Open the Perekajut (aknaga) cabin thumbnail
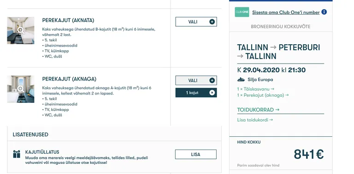This screenshot has height=174, width=354. [x=21, y=89]
